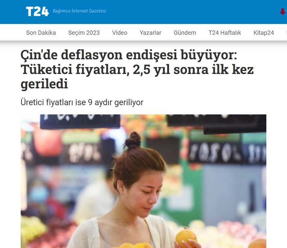The width and height of the screenshot is (287, 248).
Task: Click the T24 logo
Action: click(37, 11)
